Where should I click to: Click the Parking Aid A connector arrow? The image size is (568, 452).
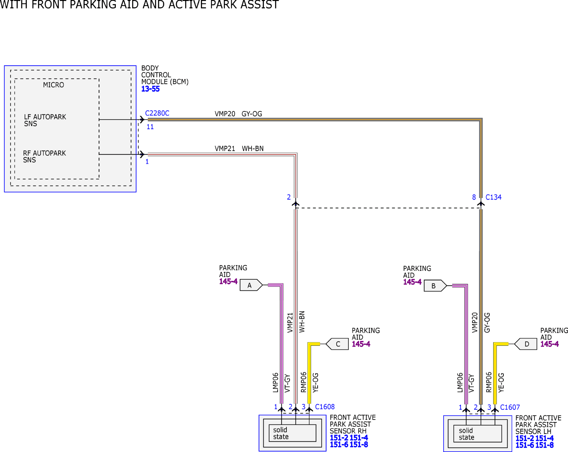click(251, 285)
